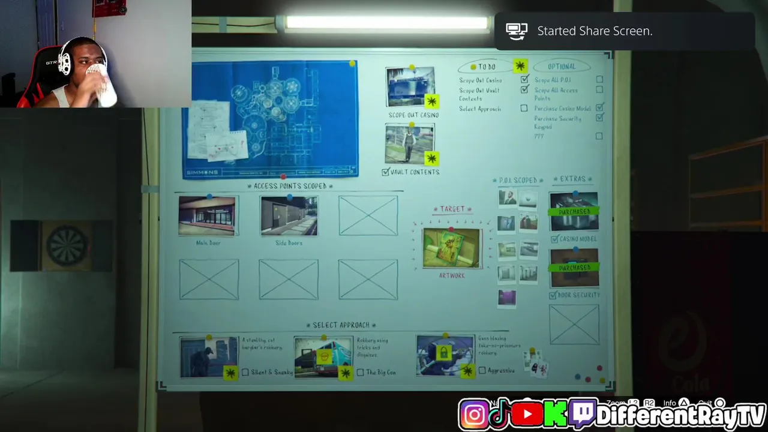Click the SIMMONS label on the blueprint
This screenshot has width=768, height=432.
pyautogui.click(x=202, y=172)
